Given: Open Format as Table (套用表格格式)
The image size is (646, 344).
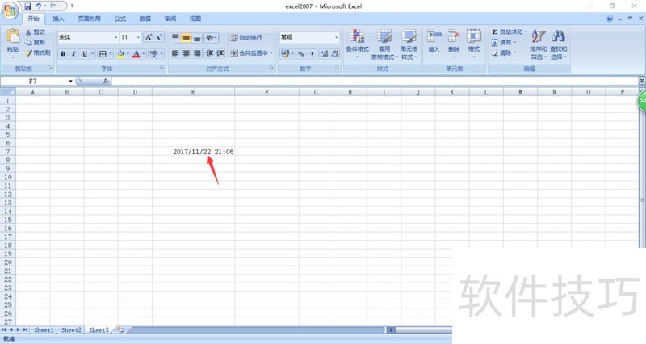Looking at the screenshot, I should [384, 44].
